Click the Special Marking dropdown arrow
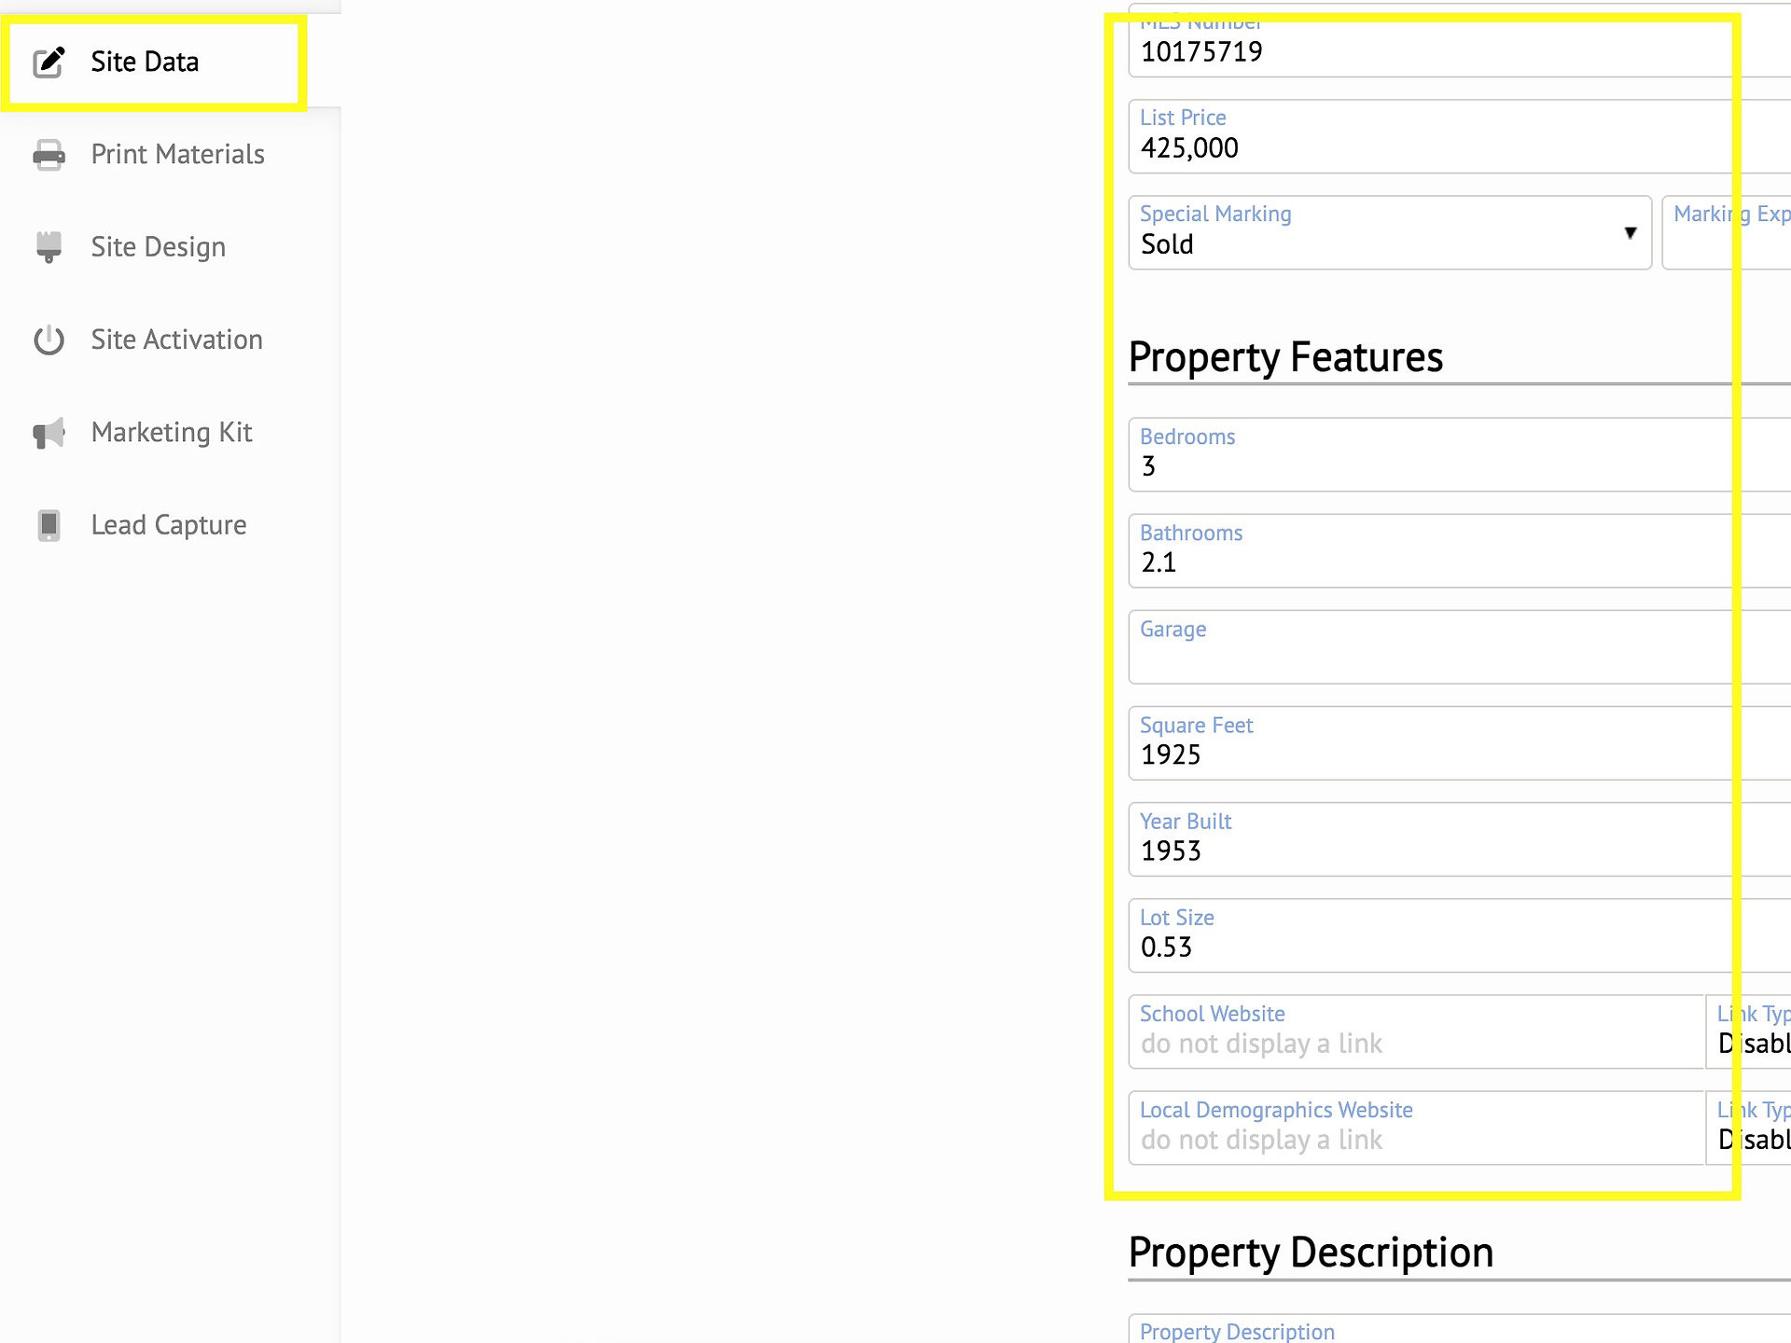This screenshot has width=1791, height=1343. 1631,232
